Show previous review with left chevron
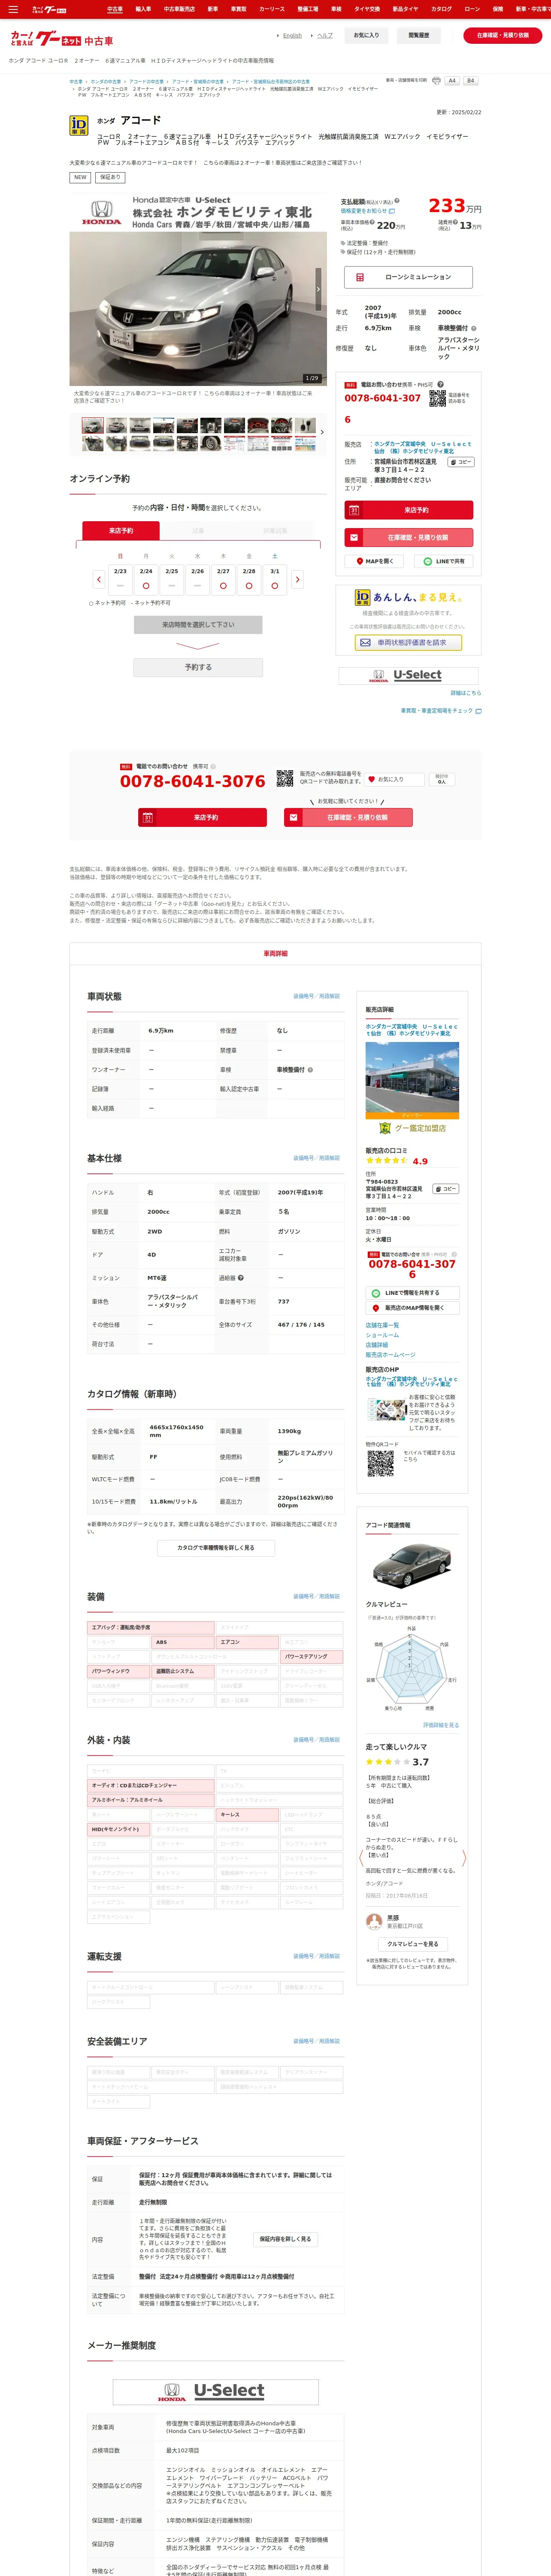Viewport: 551px width, 2576px height. pyautogui.click(x=361, y=1858)
